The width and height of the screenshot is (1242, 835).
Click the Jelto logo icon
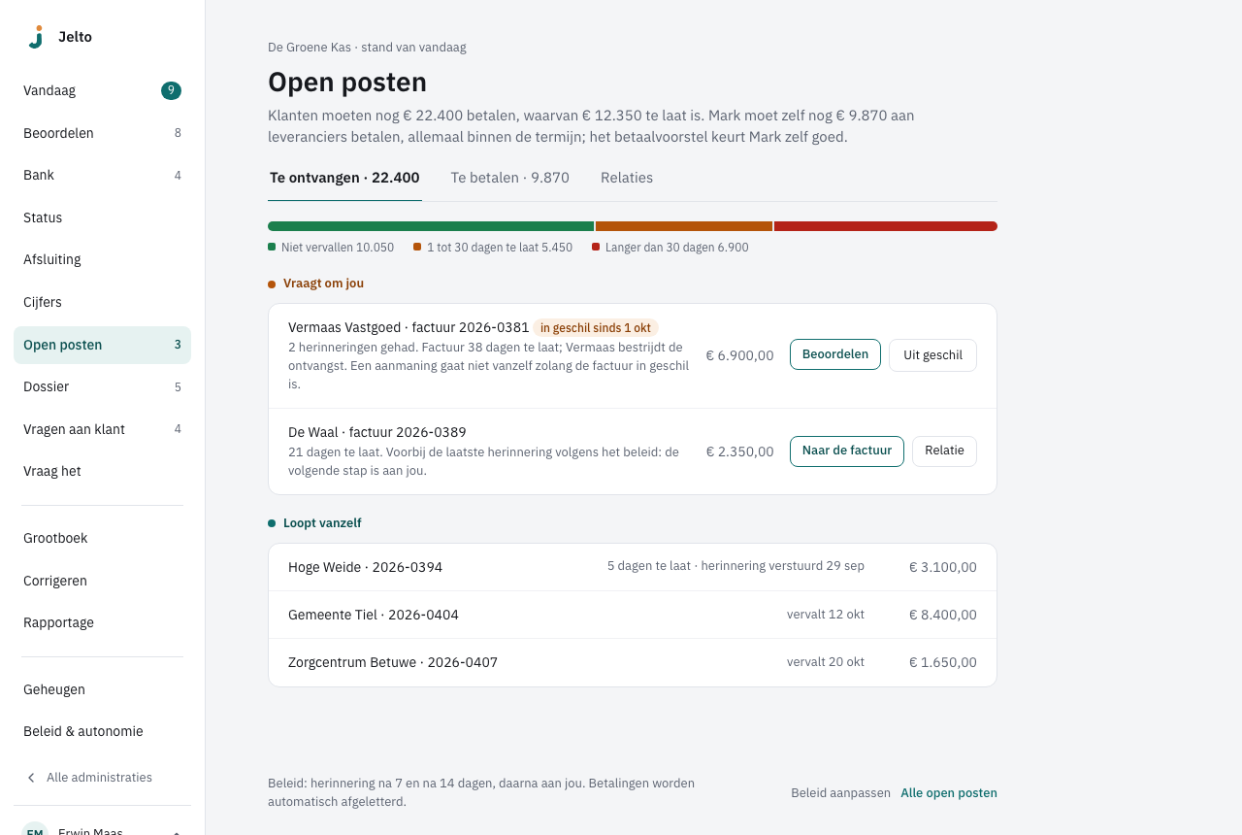[x=35, y=37]
